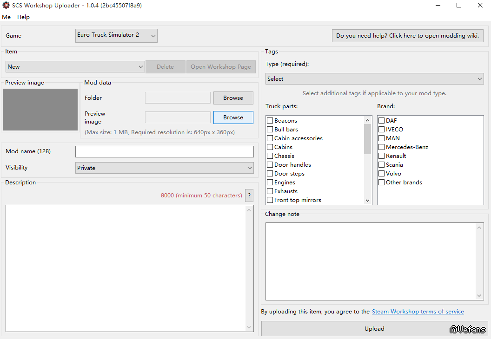This screenshot has height=339, width=491.
Task: Click the modding wiki help button
Action: [407, 36]
